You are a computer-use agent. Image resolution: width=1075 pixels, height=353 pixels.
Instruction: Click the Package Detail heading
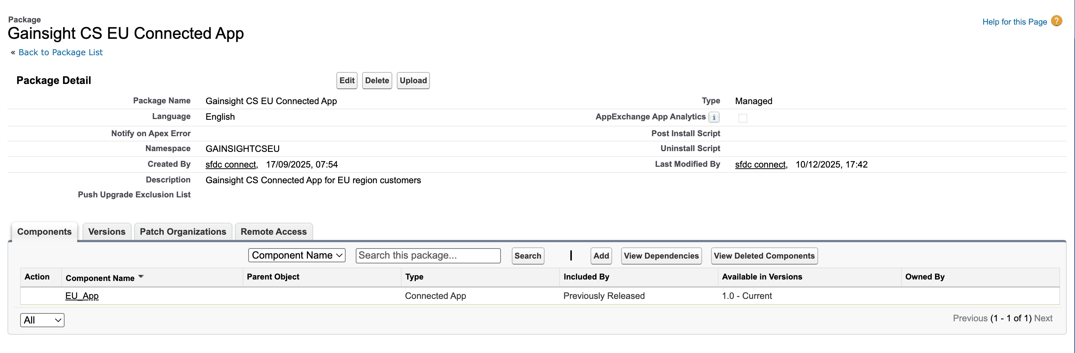53,81
